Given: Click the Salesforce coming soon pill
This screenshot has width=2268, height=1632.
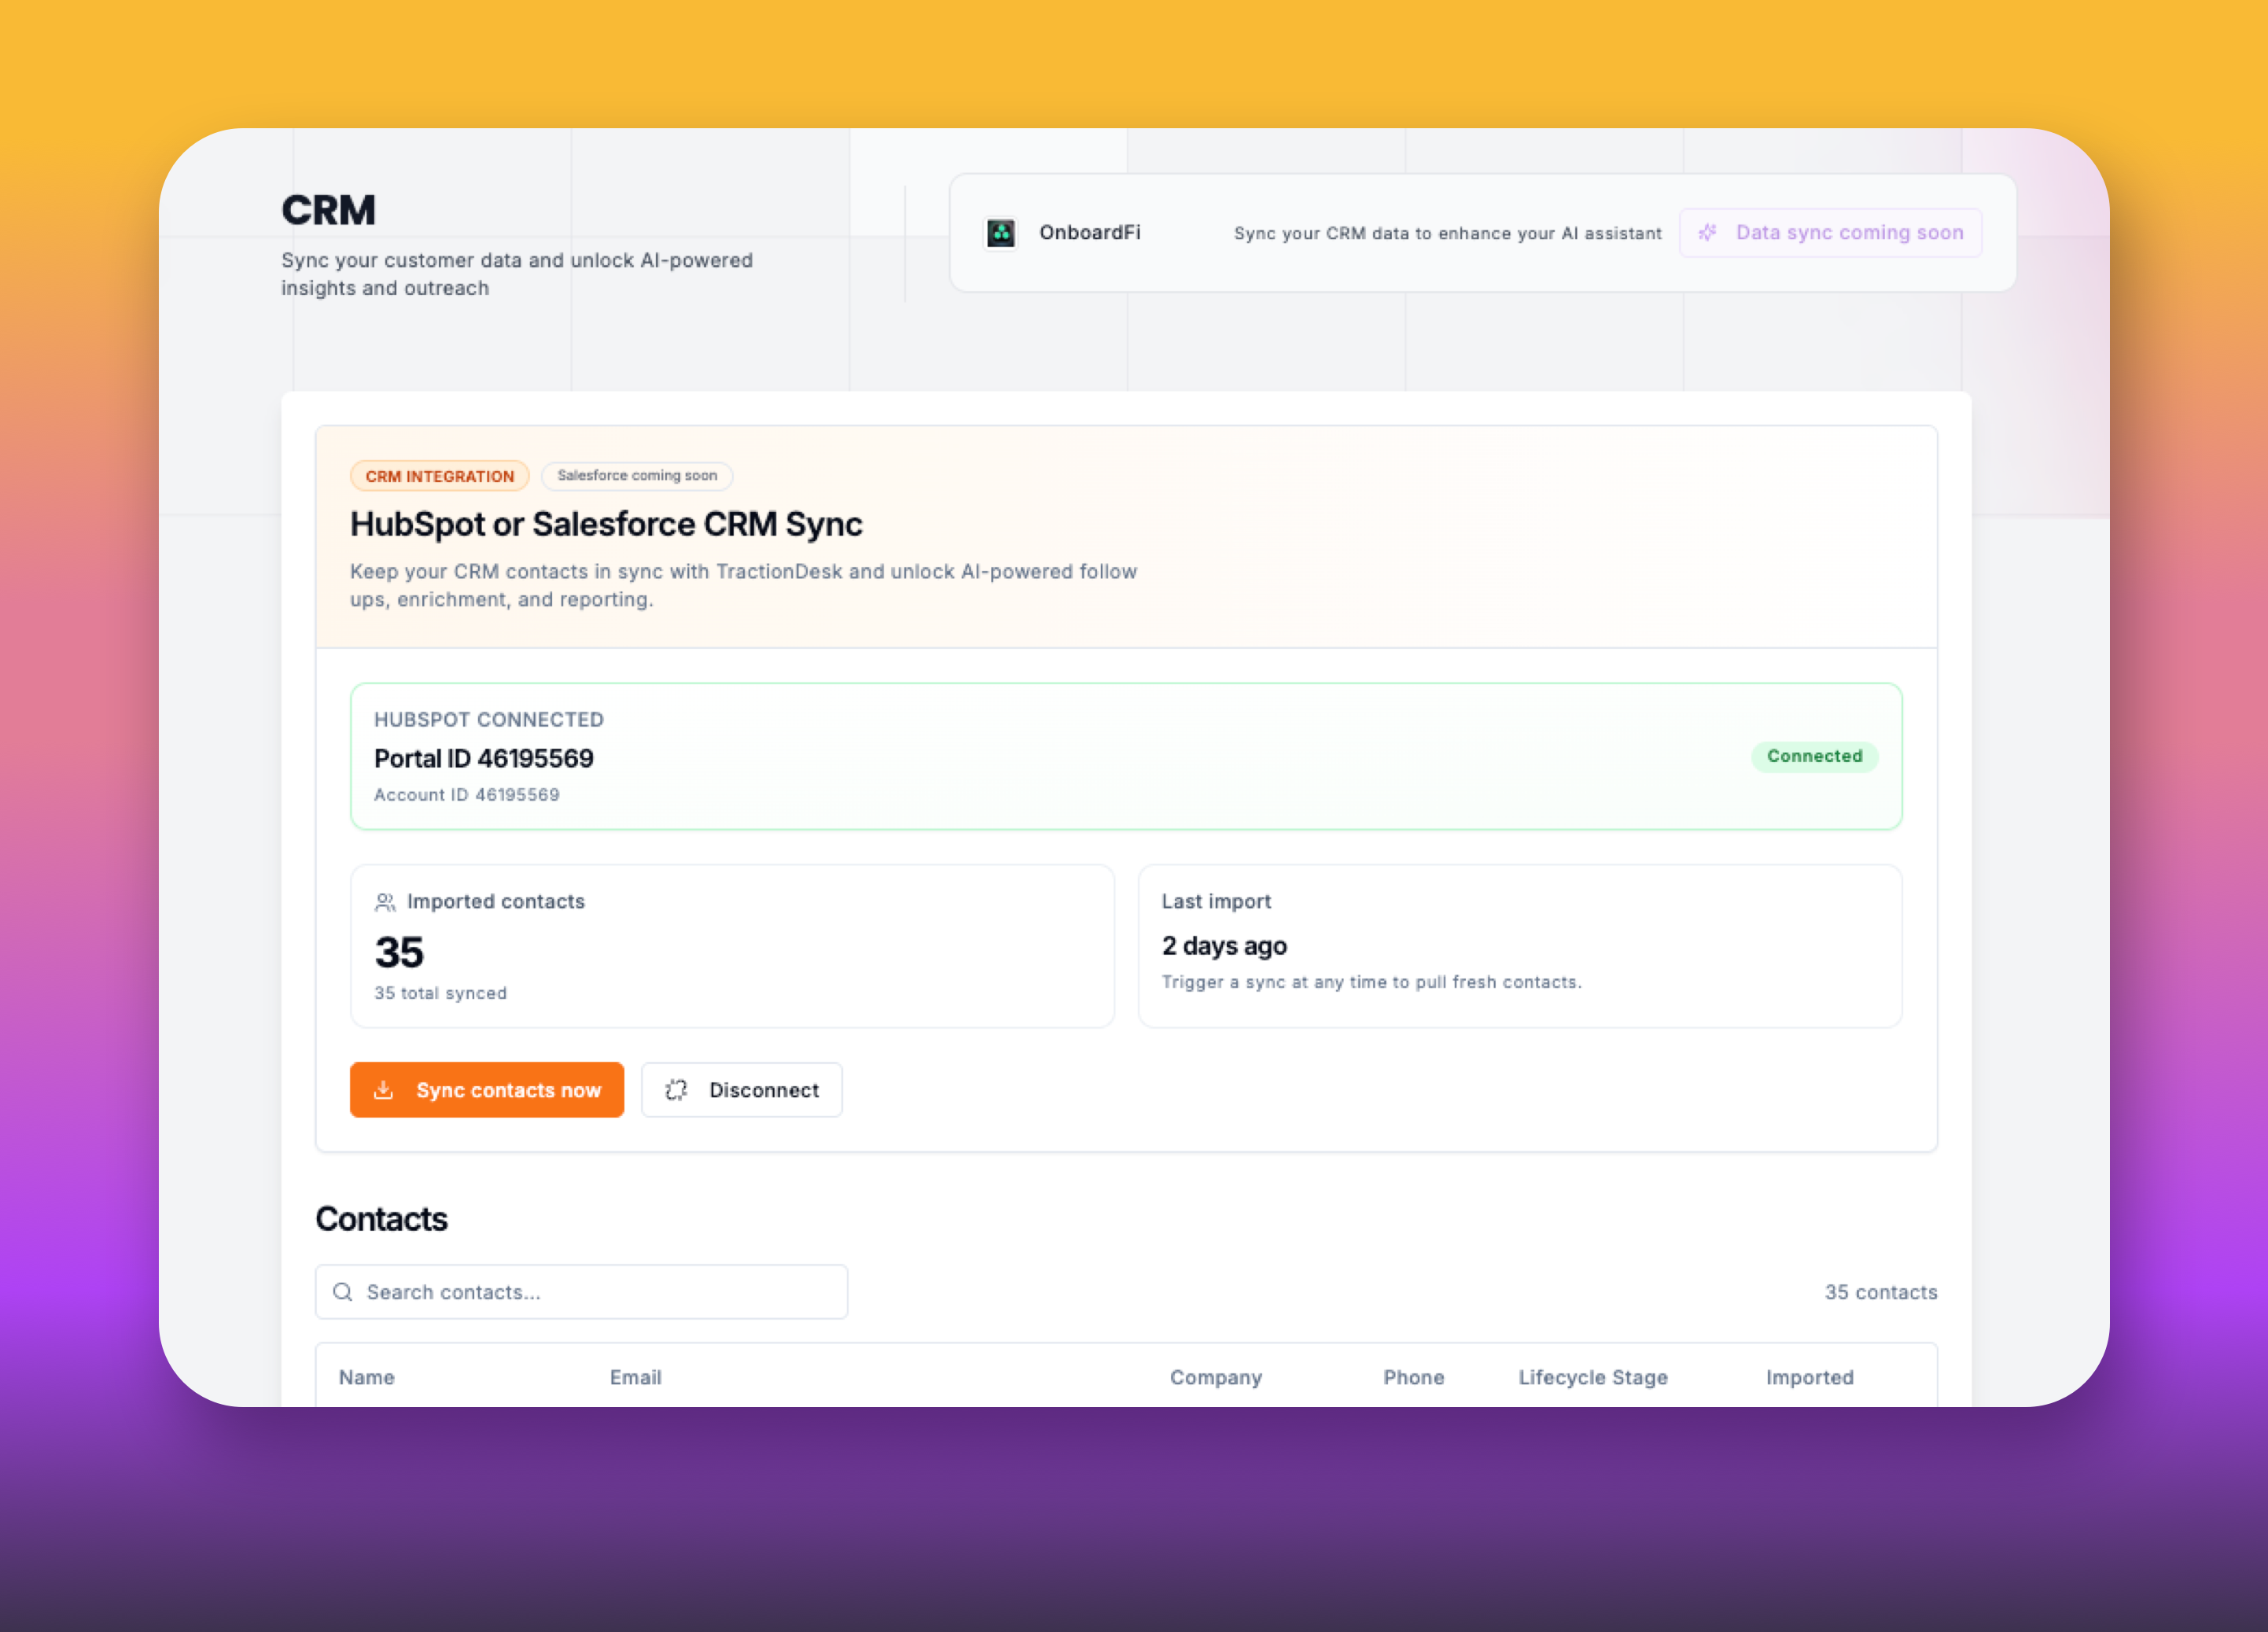Looking at the screenshot, I should tap(637, 476).
